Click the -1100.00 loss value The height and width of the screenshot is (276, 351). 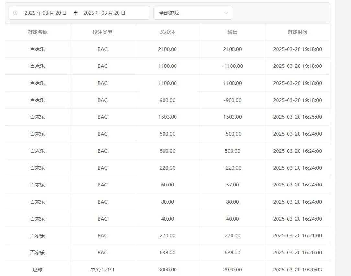(232, 66)
